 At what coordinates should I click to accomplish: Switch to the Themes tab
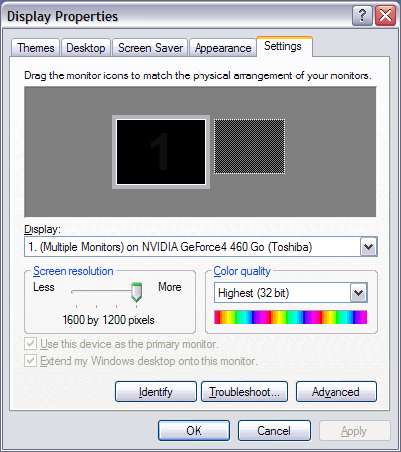pyautogui.click(x=36, y=48)
